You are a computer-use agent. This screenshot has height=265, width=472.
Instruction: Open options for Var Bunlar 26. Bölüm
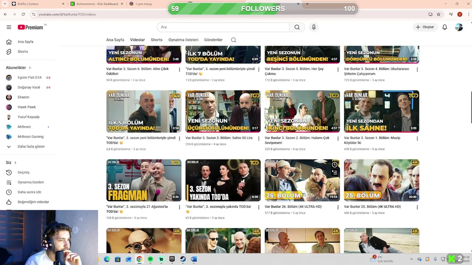338,207
